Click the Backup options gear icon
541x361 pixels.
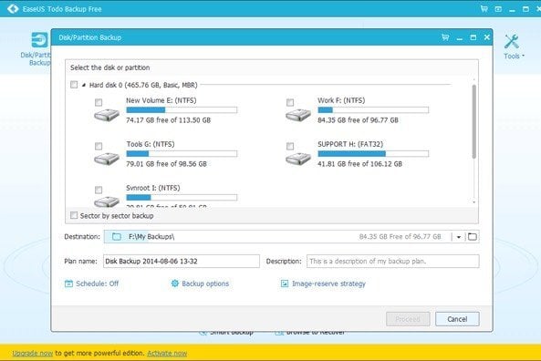tap(175, 284)
